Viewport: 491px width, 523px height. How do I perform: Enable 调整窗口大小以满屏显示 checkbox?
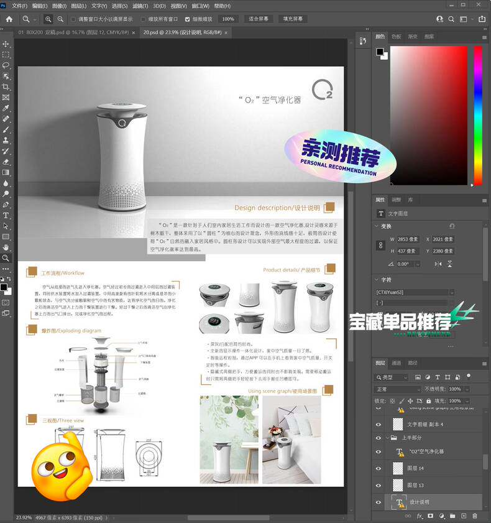(x=73, y=19)
